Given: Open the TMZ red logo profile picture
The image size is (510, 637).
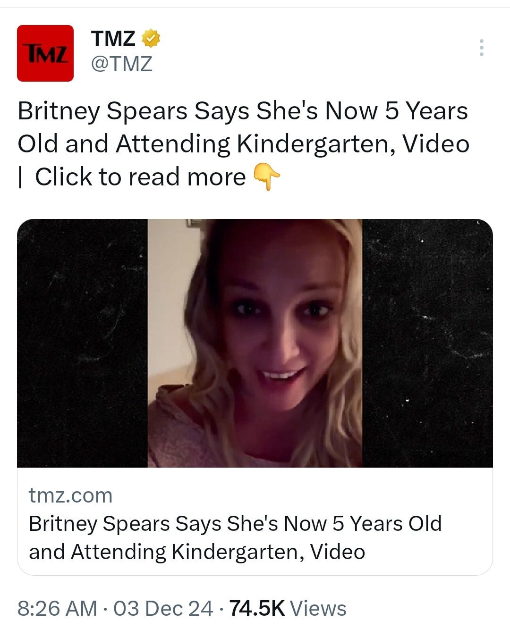Looking at the screenshot, I should coord(45,53).
